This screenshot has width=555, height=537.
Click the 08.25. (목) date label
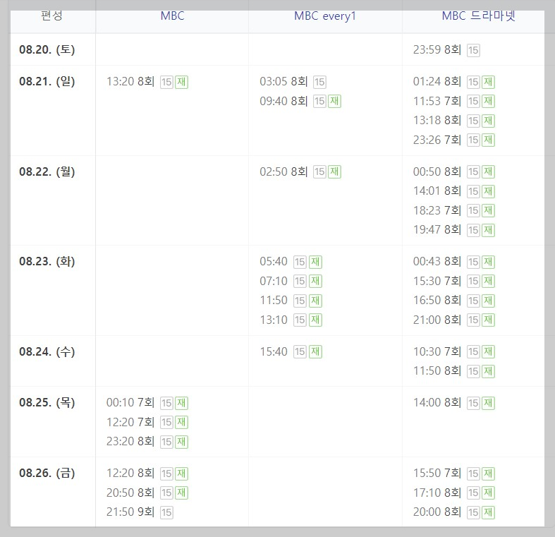point(47,403)
